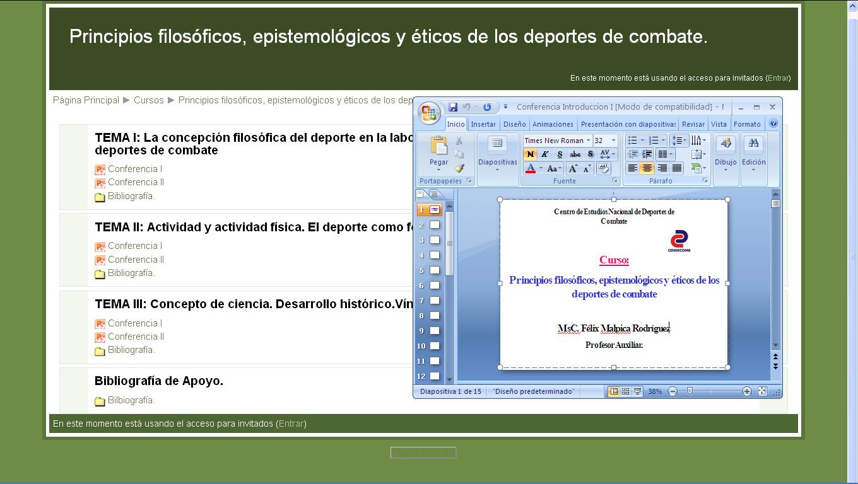The height and width of the screenshot is (484, 858).
Task: Toggle justify text alignment
Action: point(676,168)
